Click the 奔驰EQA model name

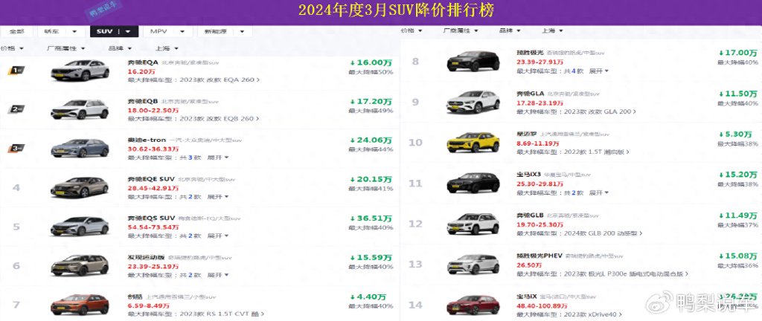[x=142, y=62]
